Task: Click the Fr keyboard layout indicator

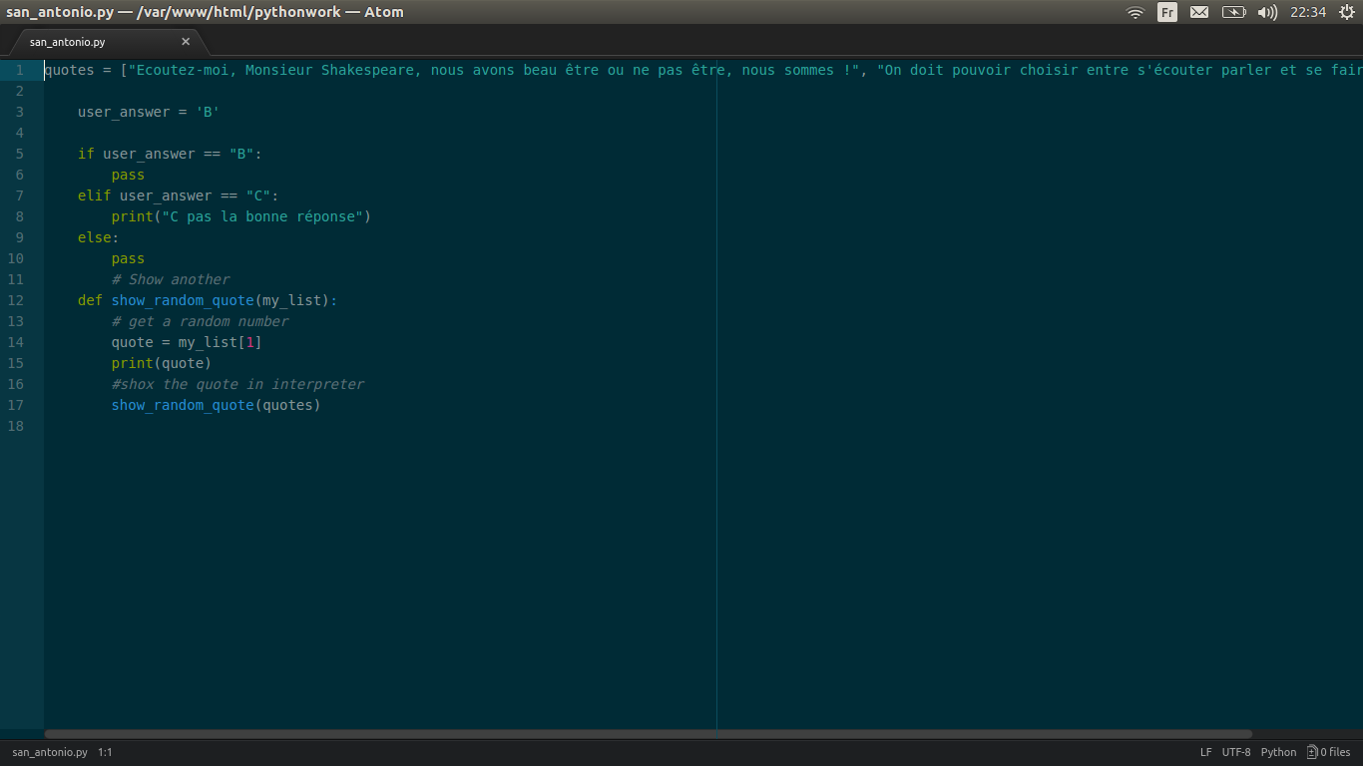Action: coord(1166,12)
